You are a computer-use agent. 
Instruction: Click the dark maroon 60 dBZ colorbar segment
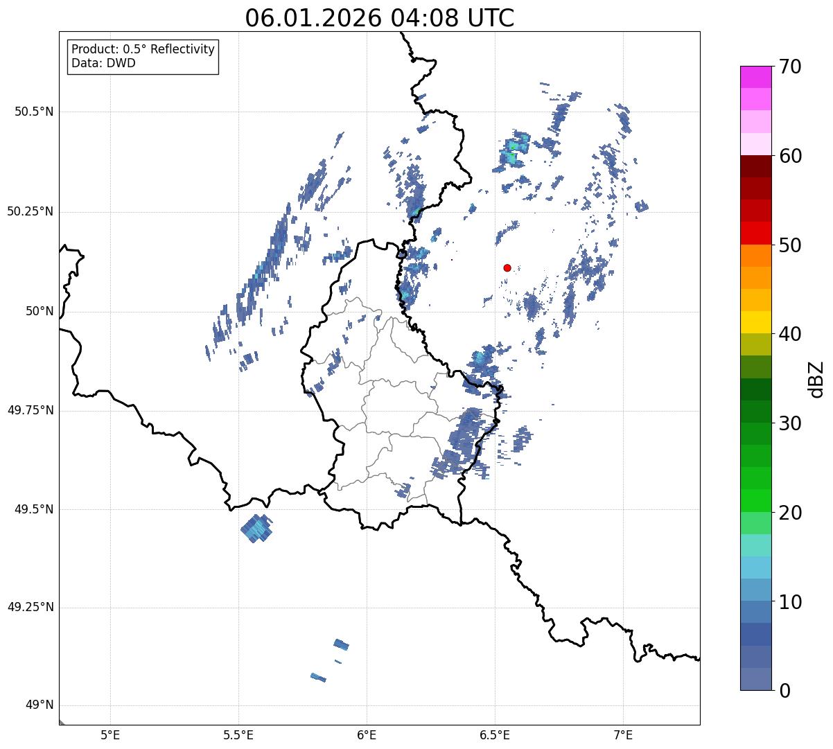tap(756, 166)
